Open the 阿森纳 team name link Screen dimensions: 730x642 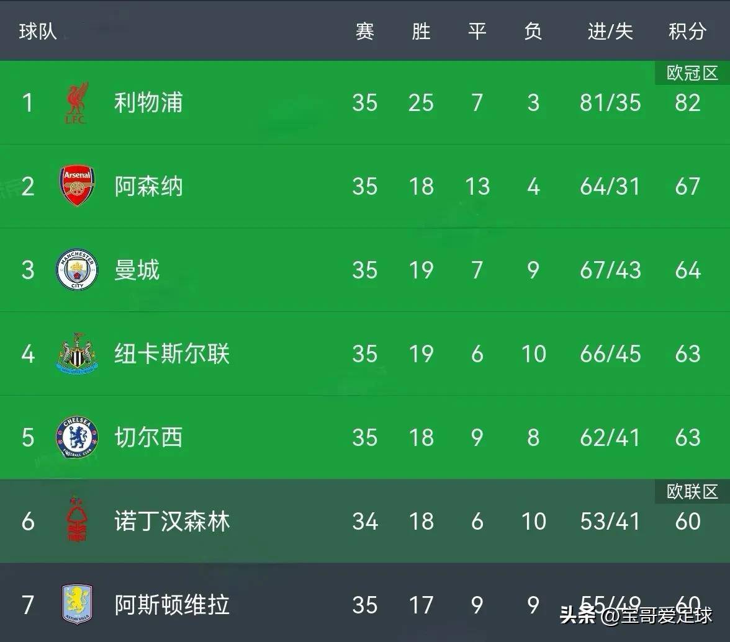click(148, 186)
